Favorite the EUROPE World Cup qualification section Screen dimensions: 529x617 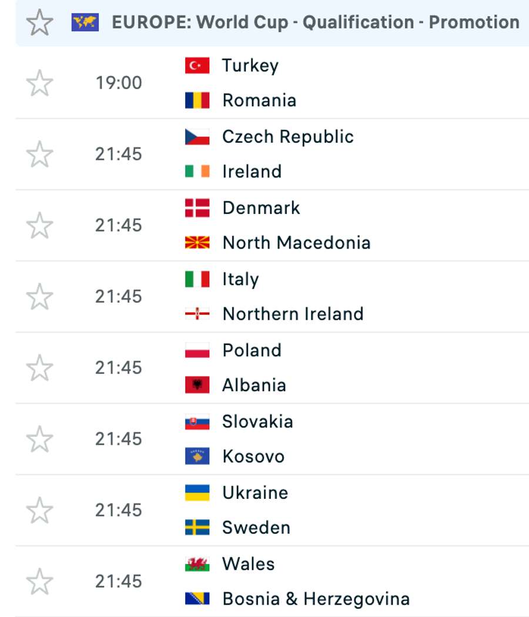coord(38,22)
